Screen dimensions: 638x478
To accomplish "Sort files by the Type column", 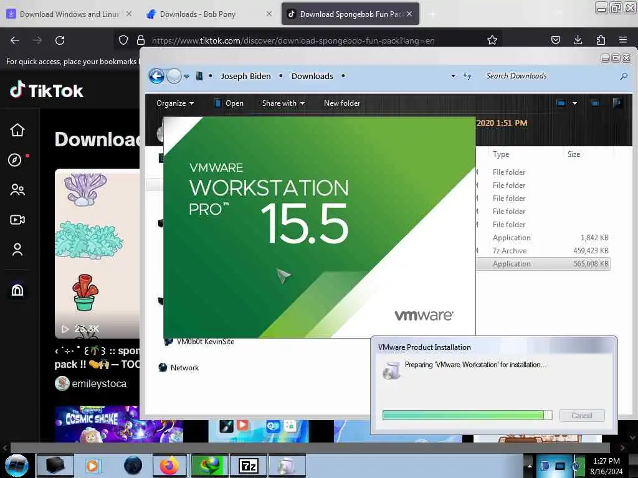I will (501, 154).
